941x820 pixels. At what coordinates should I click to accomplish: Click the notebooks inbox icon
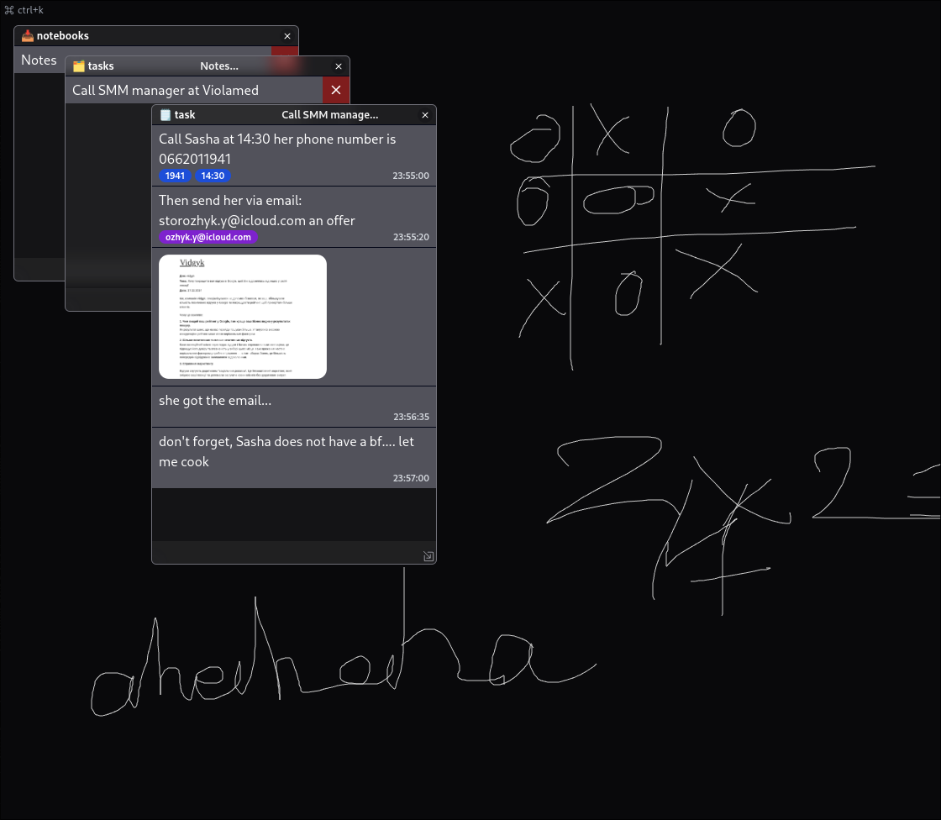(27, 36)
